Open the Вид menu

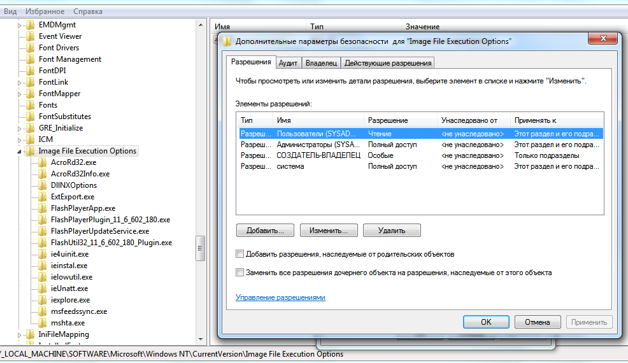10,11
